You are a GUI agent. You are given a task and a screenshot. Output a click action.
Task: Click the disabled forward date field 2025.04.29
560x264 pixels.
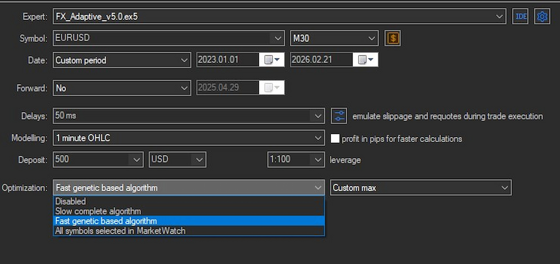pyautogui.click(x=228, y=87)
